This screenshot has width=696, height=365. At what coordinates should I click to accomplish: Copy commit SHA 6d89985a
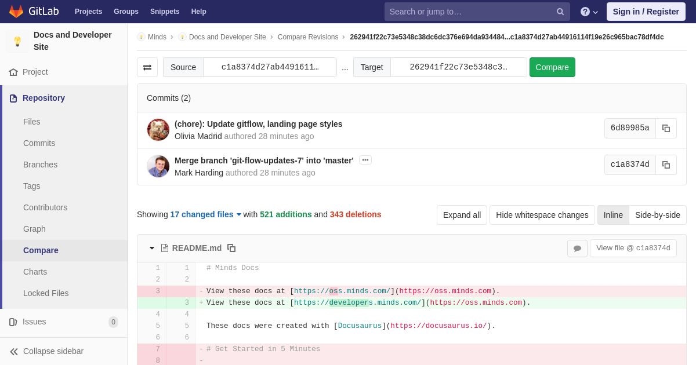click(x=666, y=128)
